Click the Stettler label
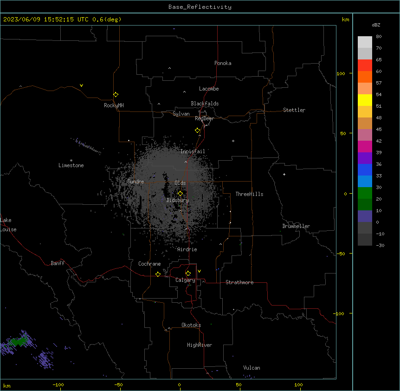This screenshot has height=391, width=400. click(x=294, y=110)
